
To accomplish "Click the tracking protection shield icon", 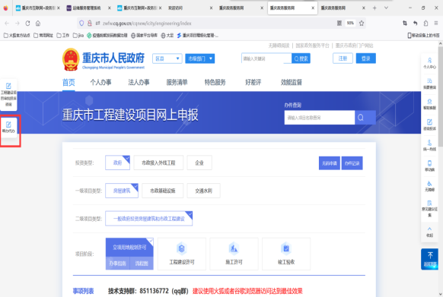I will [x=81, y=24].
